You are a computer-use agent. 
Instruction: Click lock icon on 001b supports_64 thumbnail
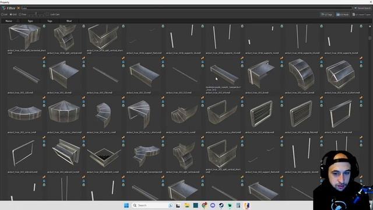(321, 26)
